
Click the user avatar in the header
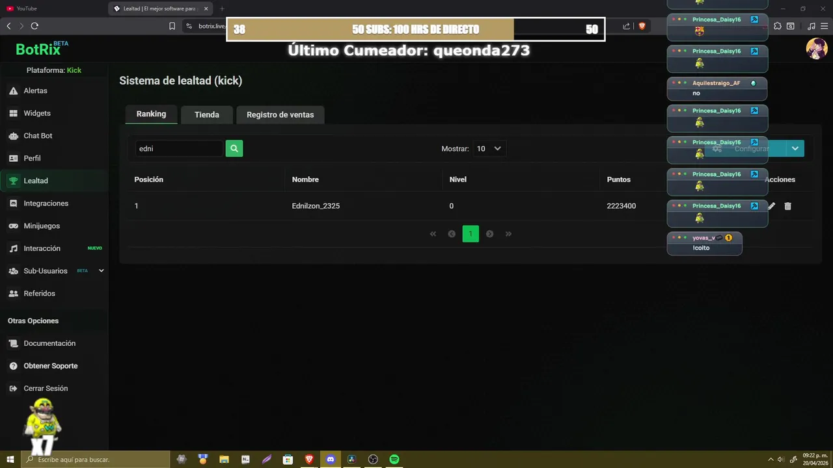click(x=817, y=49)
